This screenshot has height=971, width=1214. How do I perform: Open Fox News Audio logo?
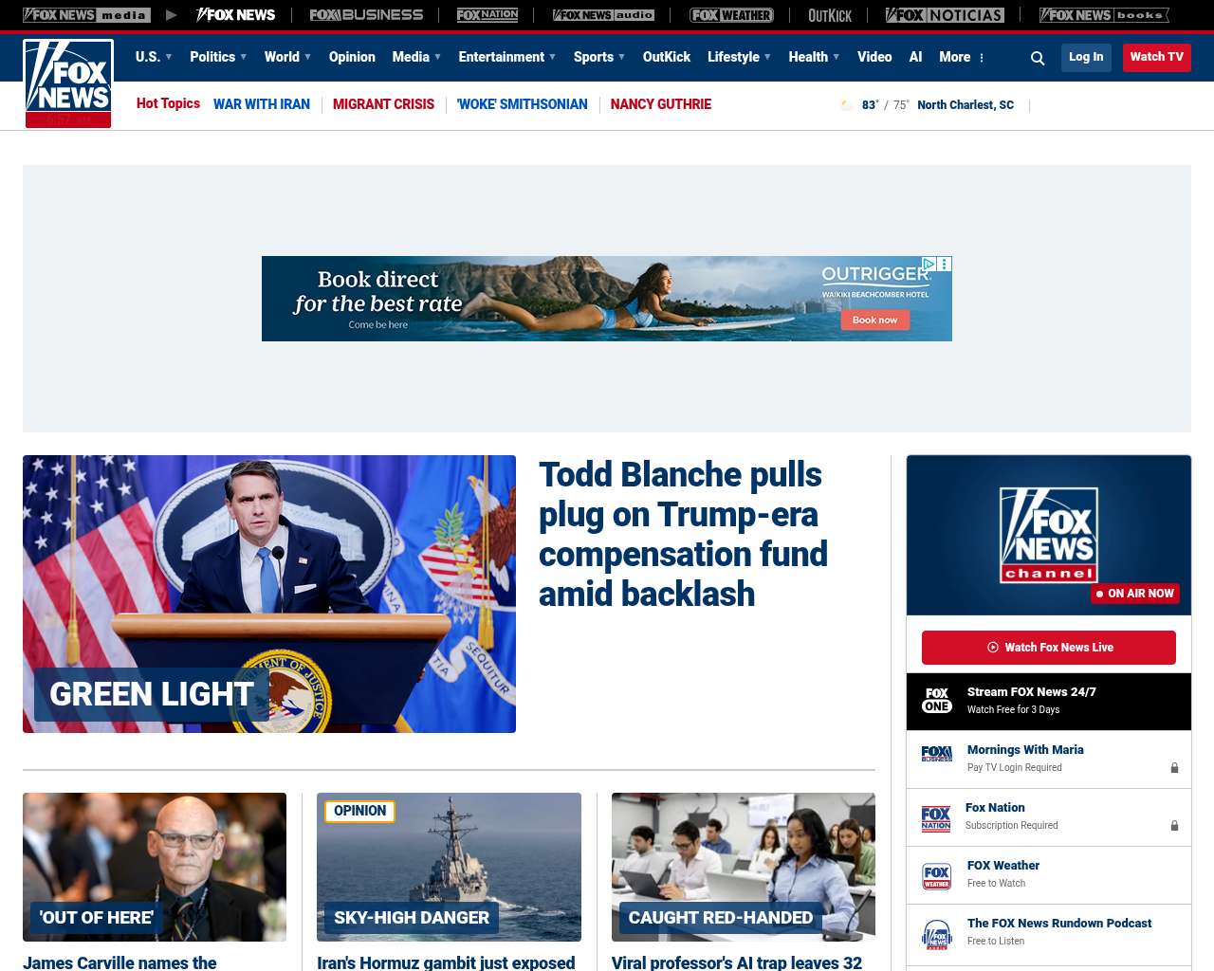tap(603, 15)
